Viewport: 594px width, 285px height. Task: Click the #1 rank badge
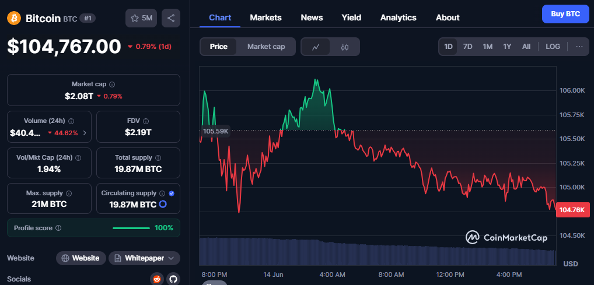click(88, 18)
